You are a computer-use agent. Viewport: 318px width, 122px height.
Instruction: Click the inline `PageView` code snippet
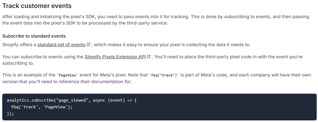tap(67, 75)
